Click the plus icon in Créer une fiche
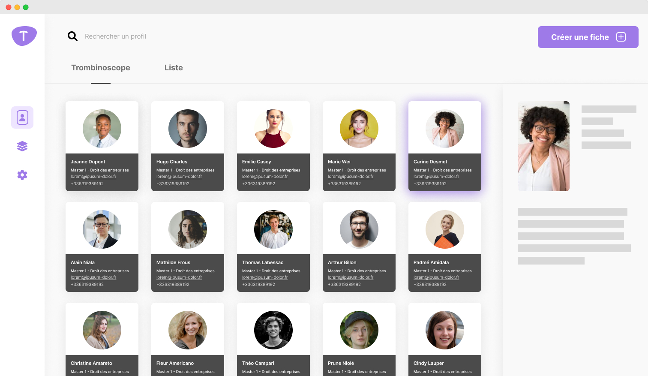This screenshot has height=376, width=648. click(x=621, y=37)
